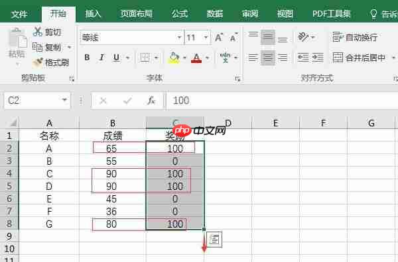Open the 文件 File menu

click(19, 14)
